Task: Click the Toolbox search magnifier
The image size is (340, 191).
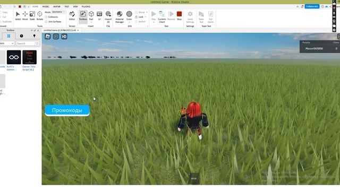Action: pyautogui.click(x=37, y=44)
